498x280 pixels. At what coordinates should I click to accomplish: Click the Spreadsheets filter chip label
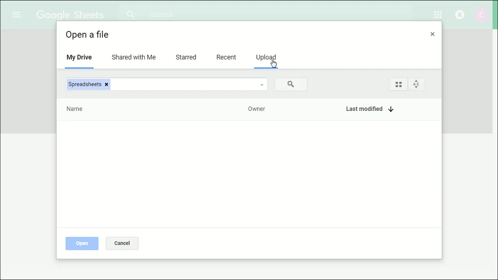click(x=85, y=84)
